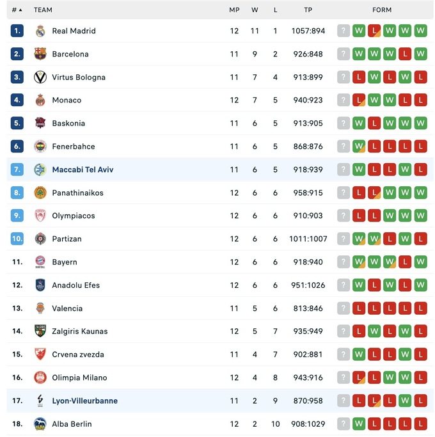Sort standings by the TP column header

tap(308, 10)
